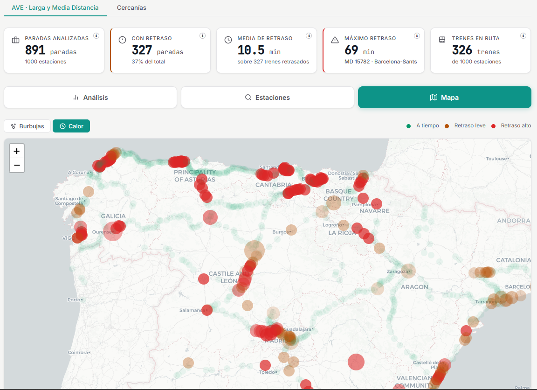Click the warning triangle icon on Máximo Retraso
537x390 pixels.
pyautogui.click(x=335, y=40)
